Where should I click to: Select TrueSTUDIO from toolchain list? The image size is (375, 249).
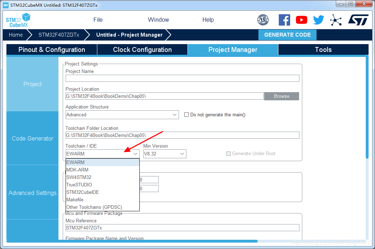103,185
